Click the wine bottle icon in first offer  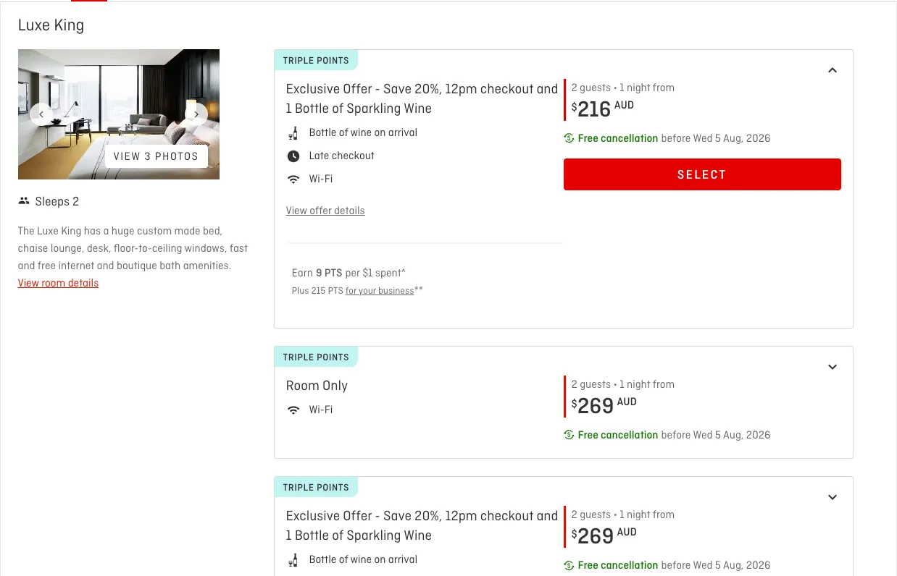click(x=293, y=133)
